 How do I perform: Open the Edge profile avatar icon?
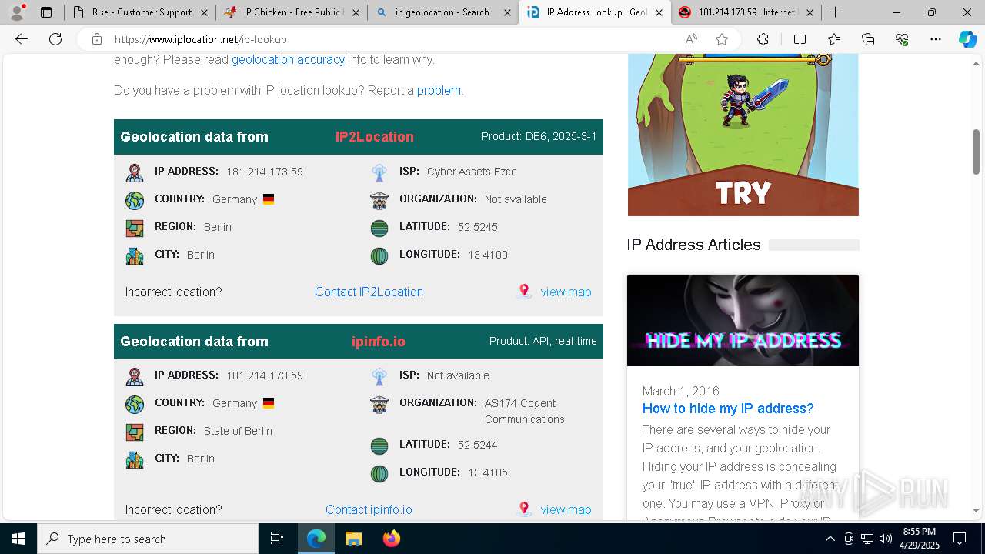(x=17, y=12)
